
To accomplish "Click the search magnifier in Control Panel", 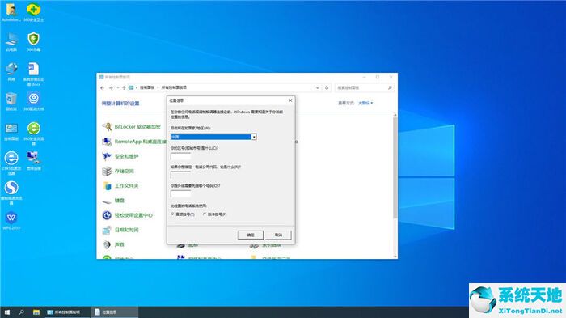I will [x=390, y=88].
